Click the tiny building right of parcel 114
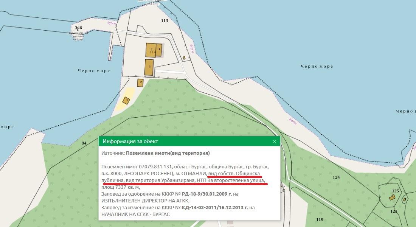 184,58
